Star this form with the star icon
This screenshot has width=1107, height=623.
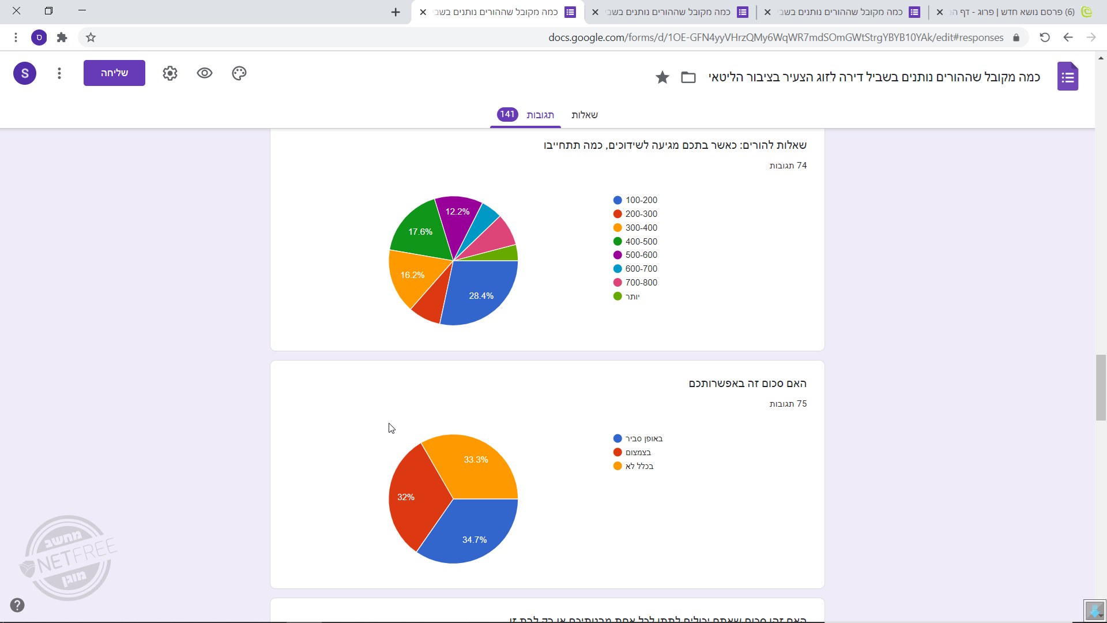pyautogui.click(x=662, y=77)
